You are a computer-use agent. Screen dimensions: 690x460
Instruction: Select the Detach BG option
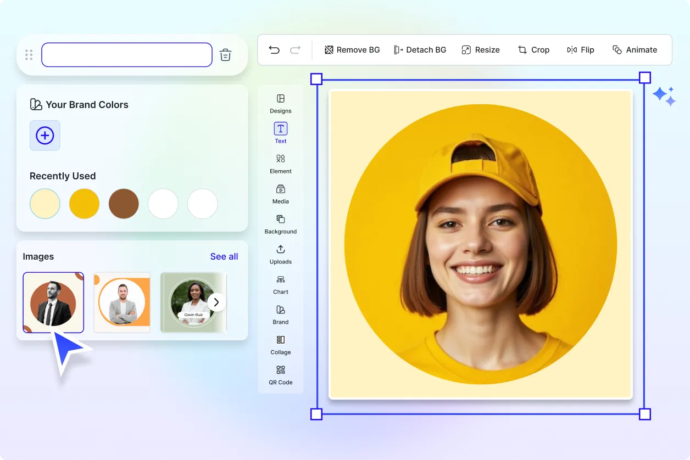pyautogui.click(x=420, y=49)
